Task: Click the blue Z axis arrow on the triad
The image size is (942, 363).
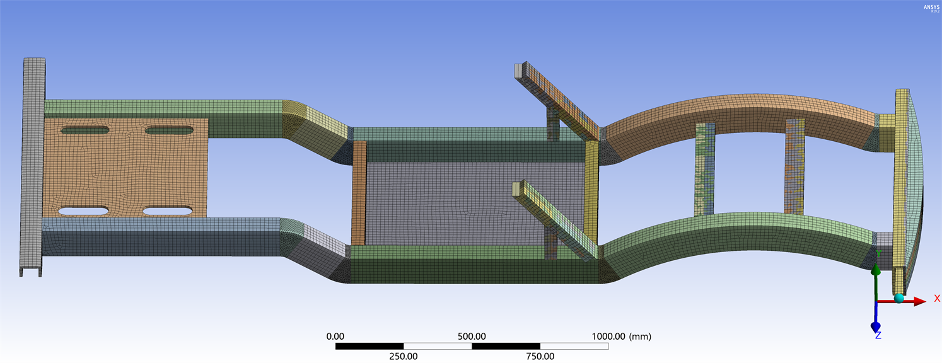Action: point(876,325)
